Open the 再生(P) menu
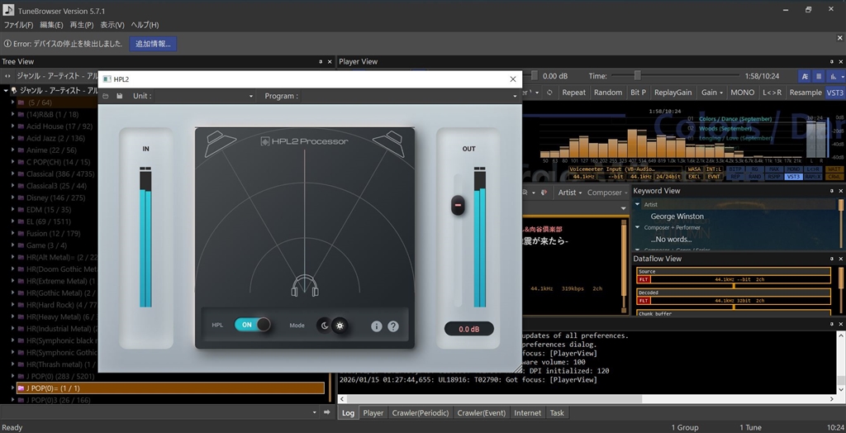 pos(81,25)
